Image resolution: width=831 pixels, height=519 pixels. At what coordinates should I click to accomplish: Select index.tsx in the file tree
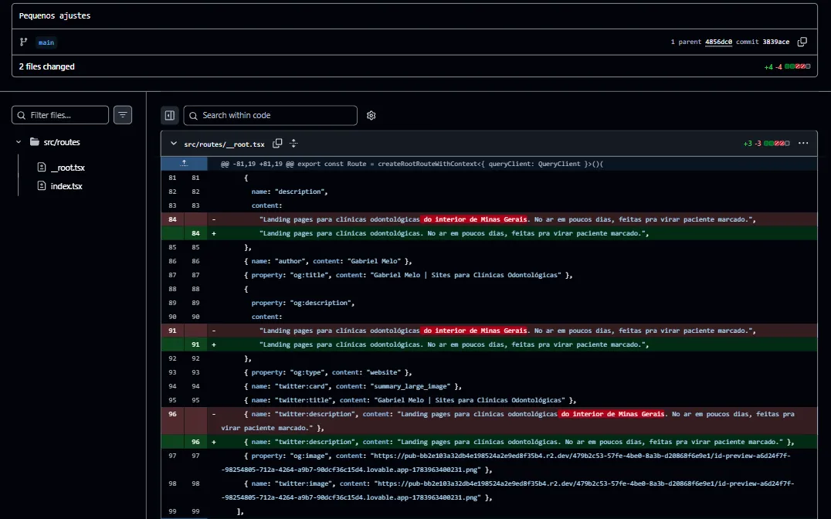click(66, 186)
